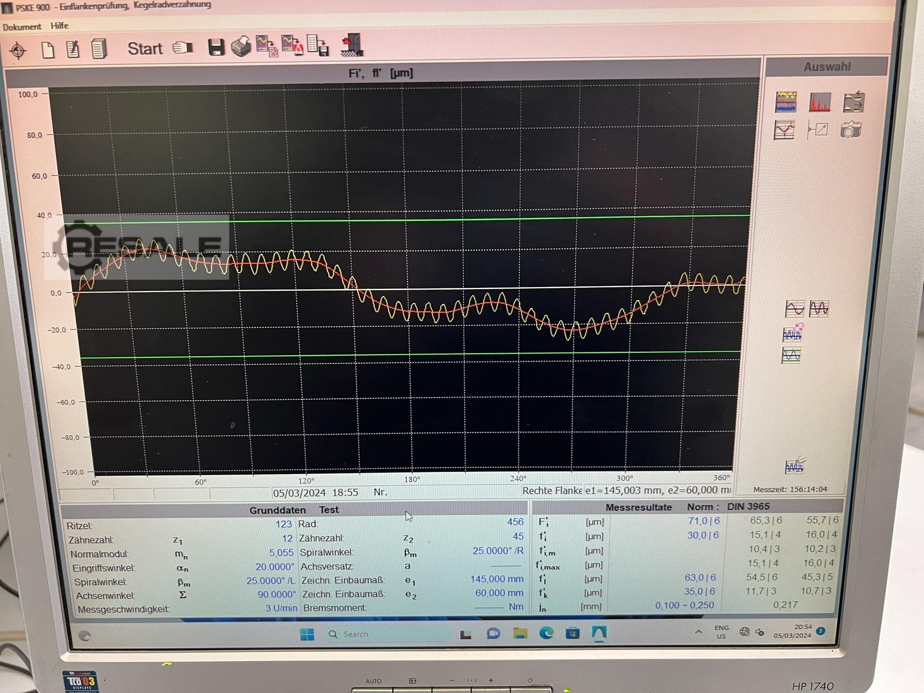Image resolution: width=924 pixels, height=693 pixels.
Task: Click the Windows taskbar Search box
Action: (x=388, y=634)
